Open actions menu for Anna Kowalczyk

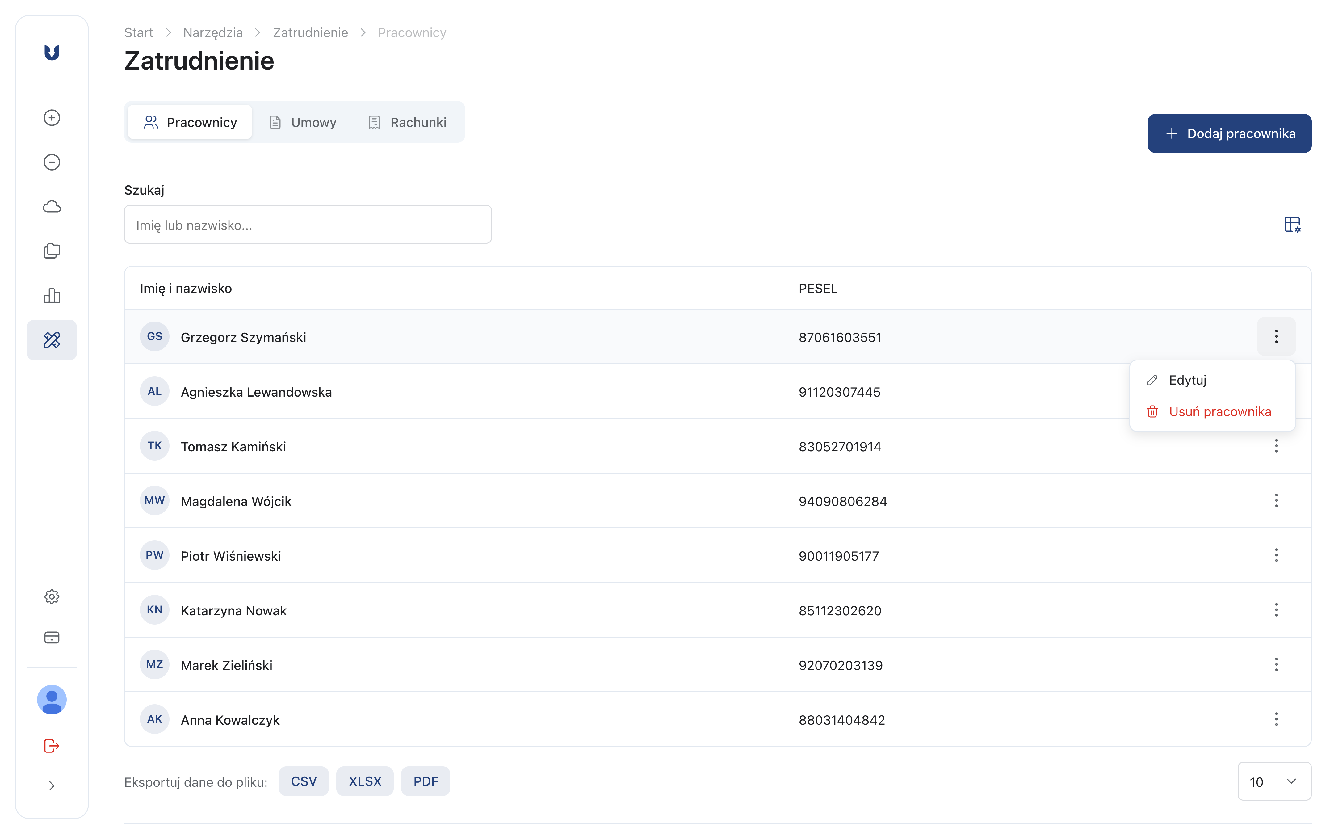(1276, 719)
